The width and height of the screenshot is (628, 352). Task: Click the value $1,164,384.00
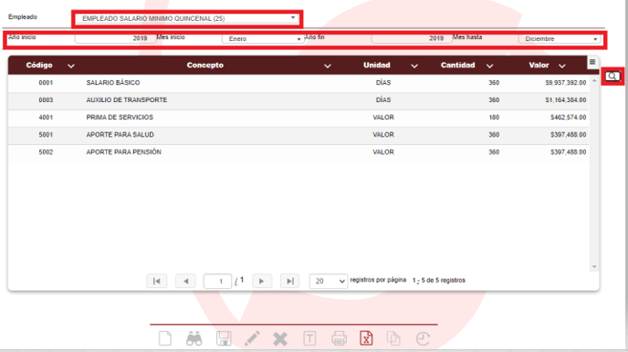tap(566, 100)
